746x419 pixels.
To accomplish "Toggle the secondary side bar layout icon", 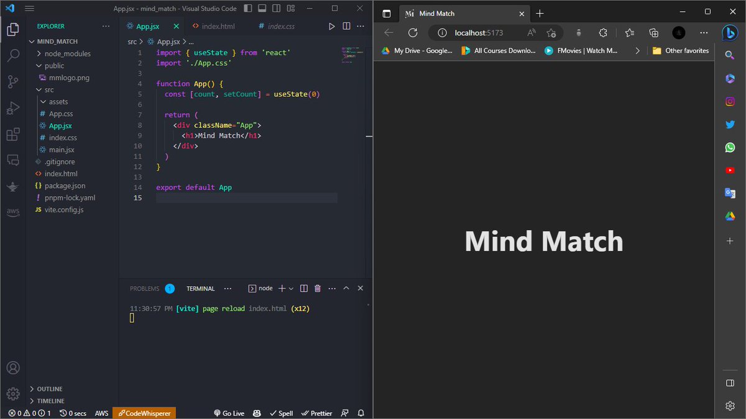I will tap(276, 8).
